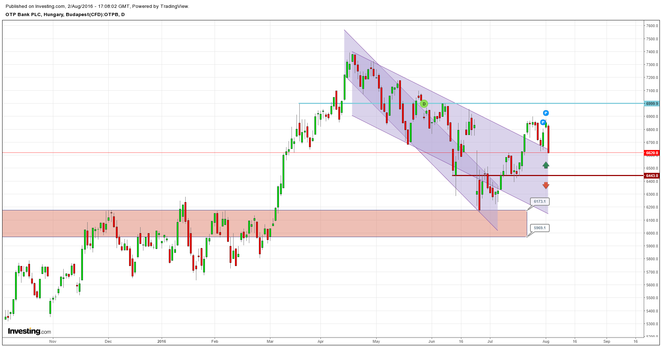
Task: Click the green D marker on chart
Action: 424,104
